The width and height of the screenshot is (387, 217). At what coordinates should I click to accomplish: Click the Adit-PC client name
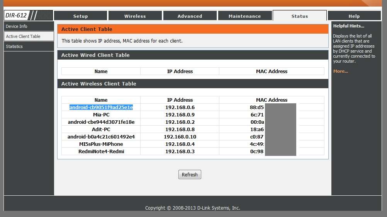click(101, 130)
